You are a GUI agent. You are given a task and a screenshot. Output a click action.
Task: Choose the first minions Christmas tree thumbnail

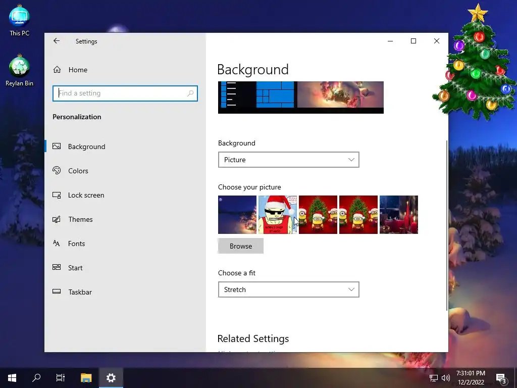[318, 215]
